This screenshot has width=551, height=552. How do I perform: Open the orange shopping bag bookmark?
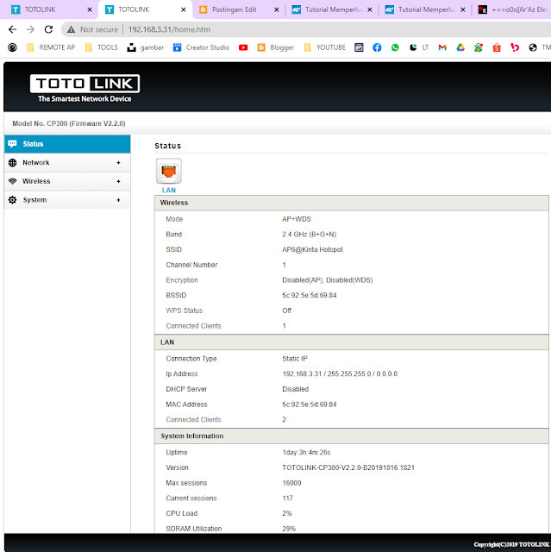(497, 47)
